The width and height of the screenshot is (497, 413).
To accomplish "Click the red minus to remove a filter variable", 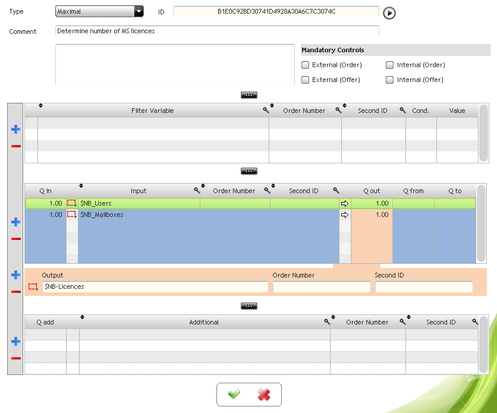I will click(16, 146).
